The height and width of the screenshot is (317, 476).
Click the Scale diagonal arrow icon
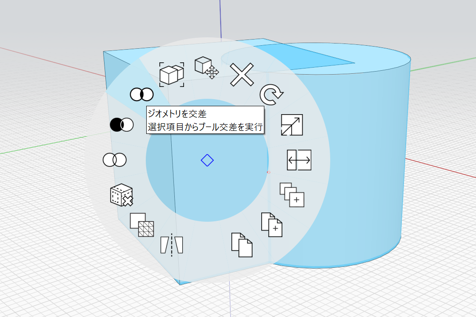(292, 125)
